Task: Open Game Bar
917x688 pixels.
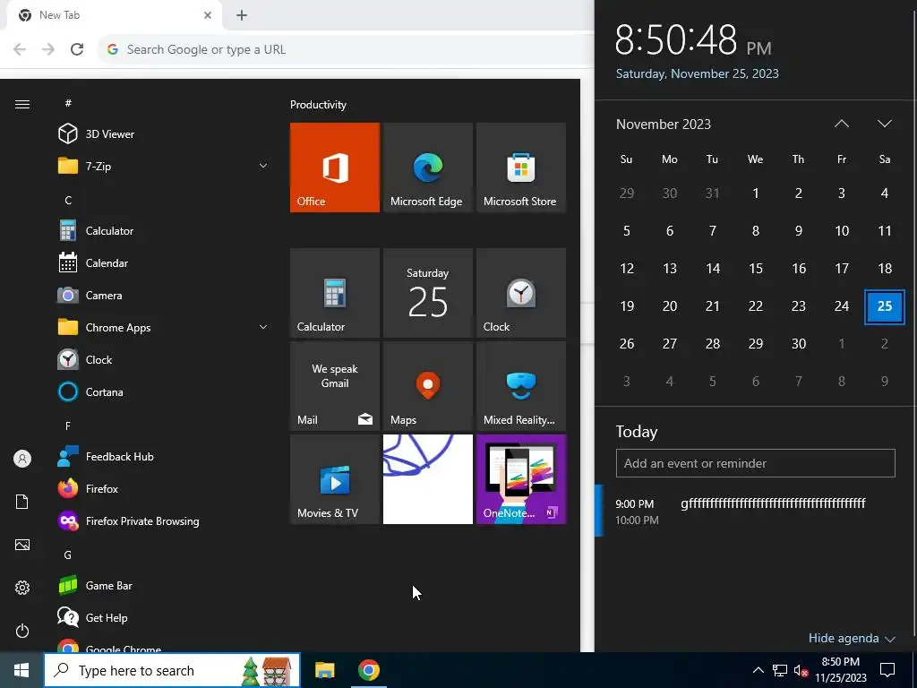Action: tap(164, 585)
